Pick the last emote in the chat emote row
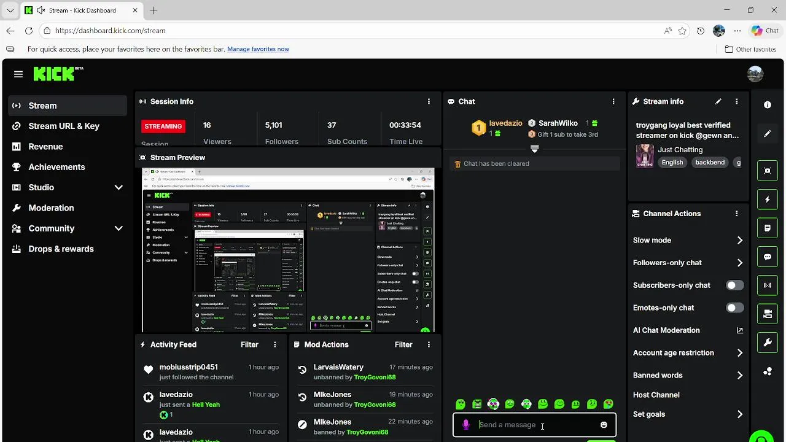 coord(608,404)
